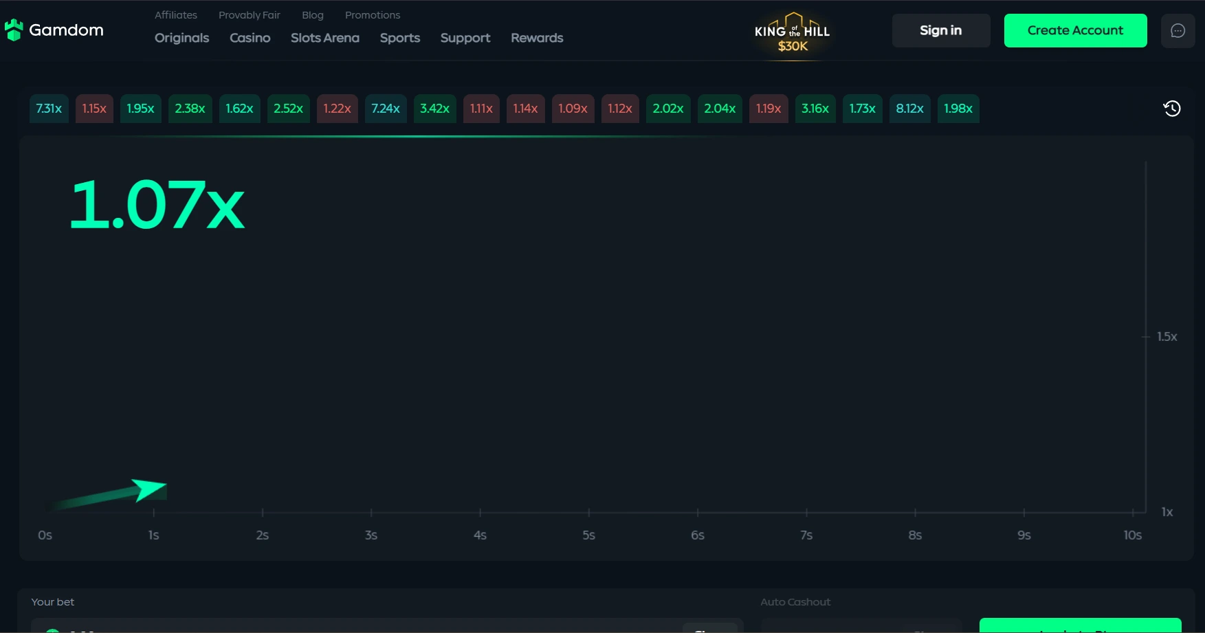Visit the Affiliates link
This screenshot has width=1205, height=633.
pos(176,15)
